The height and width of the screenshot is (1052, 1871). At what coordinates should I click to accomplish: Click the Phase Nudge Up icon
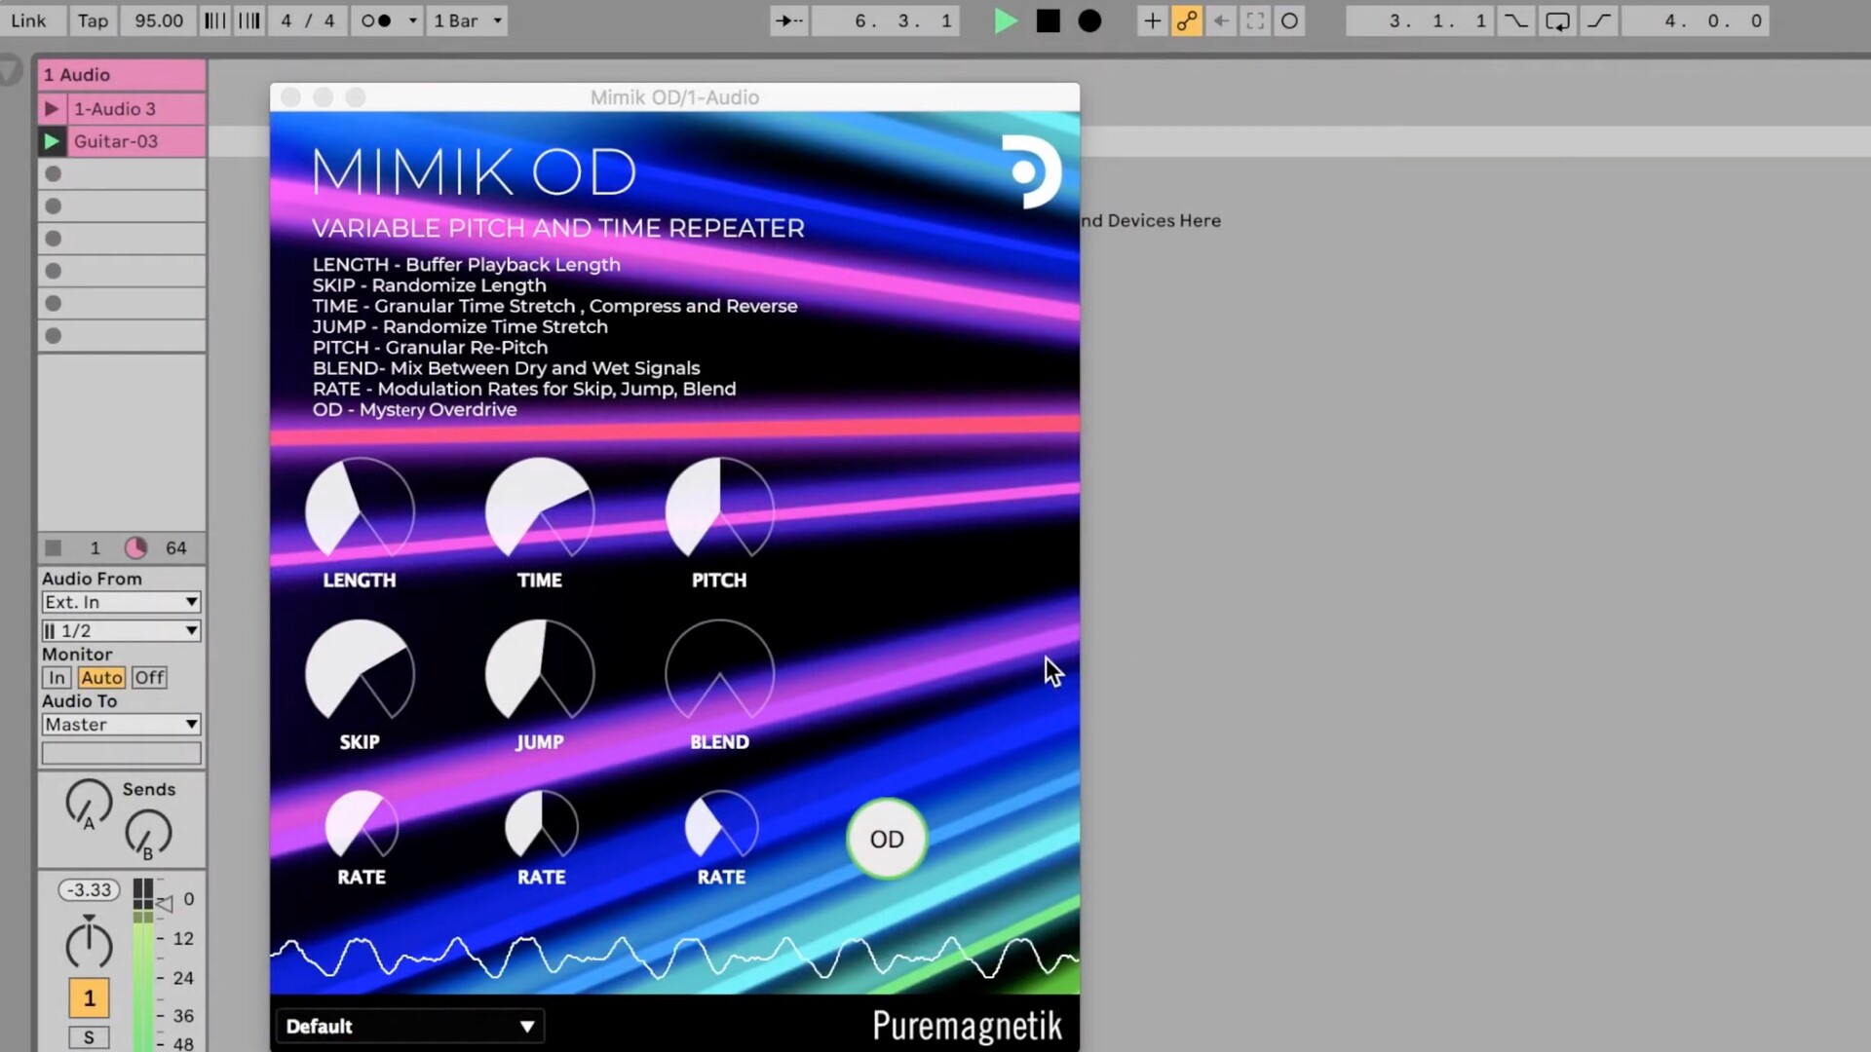click(x=249, y=20)
